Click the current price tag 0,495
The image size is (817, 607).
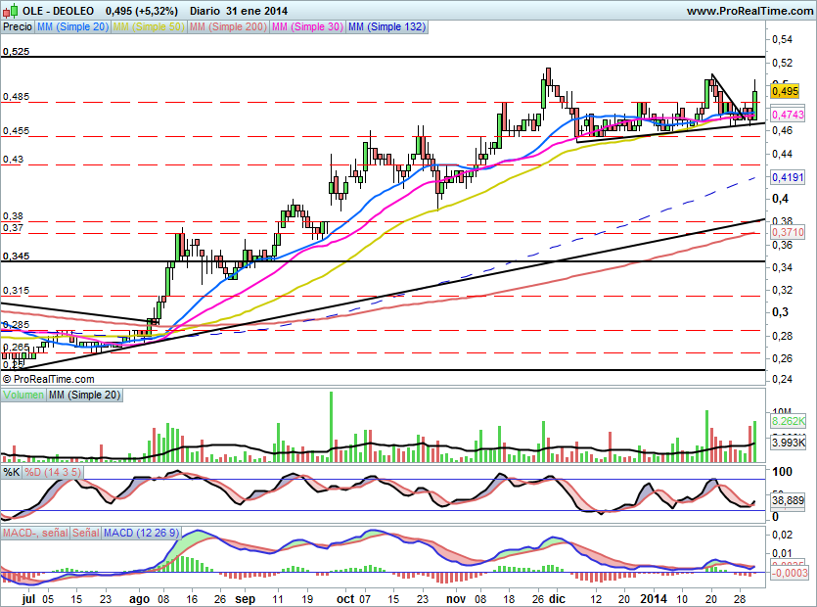pos(787,91)
